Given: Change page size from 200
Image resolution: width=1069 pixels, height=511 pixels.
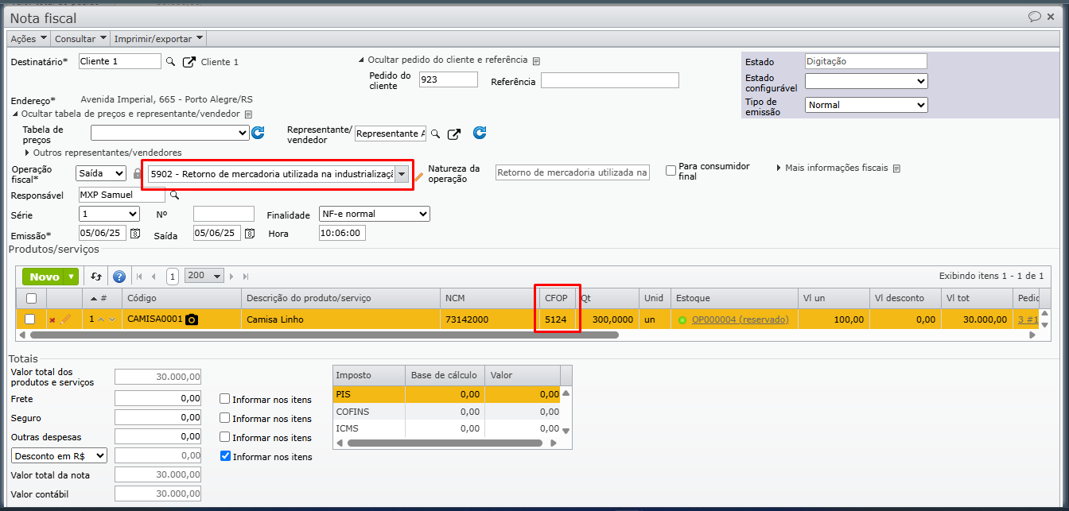Looking at the screenshot, I should pyautogui.click(x=204, y=276).
